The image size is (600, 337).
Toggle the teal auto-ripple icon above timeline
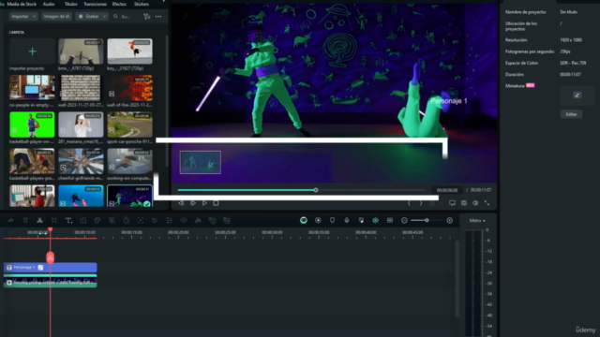375,220
